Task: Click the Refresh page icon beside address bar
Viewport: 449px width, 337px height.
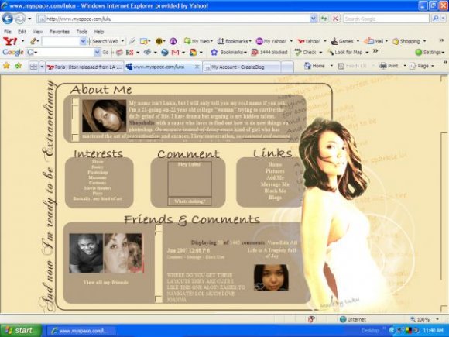Action: (324, 19)
